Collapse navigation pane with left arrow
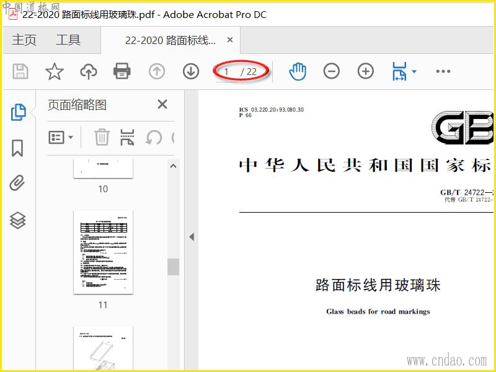The height and width of the screenshot is (372, 496). pyautogui.click(x=192, y=237)
